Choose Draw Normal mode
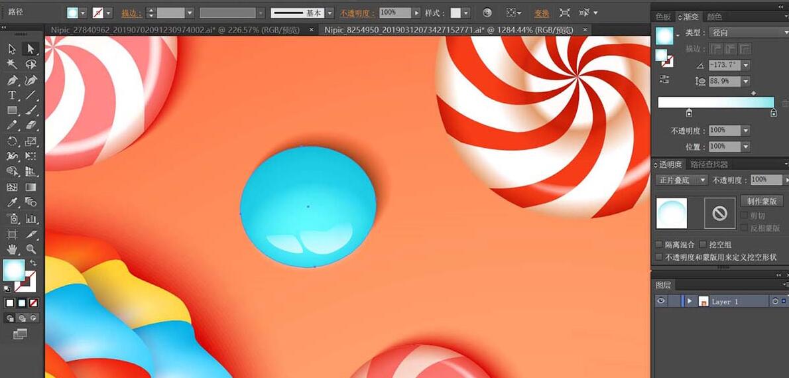 (x=9, y=318)
